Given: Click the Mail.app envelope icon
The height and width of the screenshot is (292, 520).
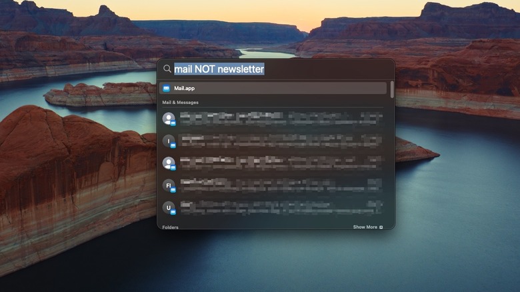Looking at the screenshot, I should pos(166,88).
